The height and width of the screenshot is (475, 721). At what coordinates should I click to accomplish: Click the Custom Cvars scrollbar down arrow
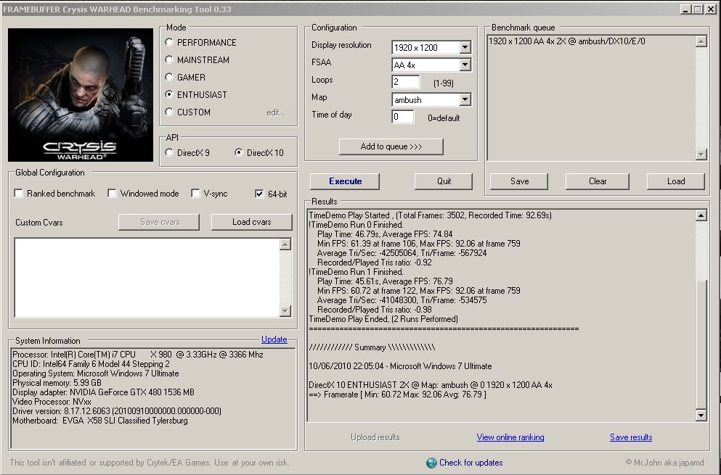point(285,311)
